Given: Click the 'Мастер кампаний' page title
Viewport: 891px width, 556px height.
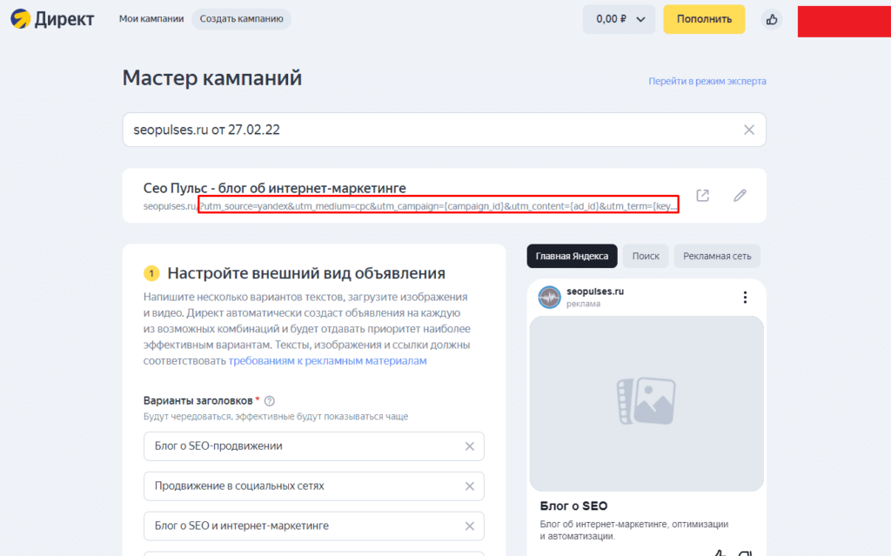Looking at the screenshot, I should [x=212, y=78].
